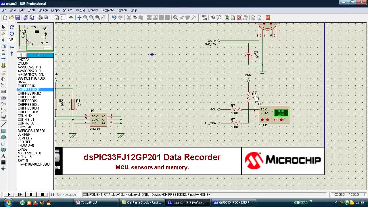This screenshot has height=207, width=368.
Task: Rotate clockwise
Action: (12, 27)
